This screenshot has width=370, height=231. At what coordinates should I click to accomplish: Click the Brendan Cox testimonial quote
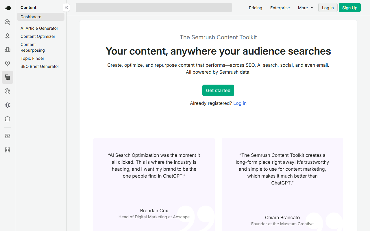pos(154,165)
